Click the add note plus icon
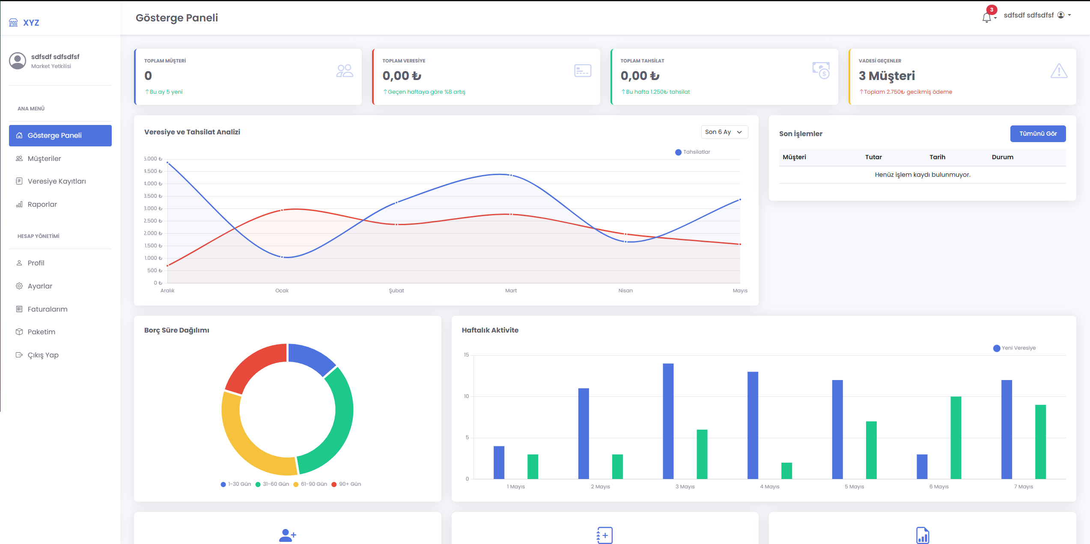Viewport: 1090px width, 544px height. click(605, 535)
